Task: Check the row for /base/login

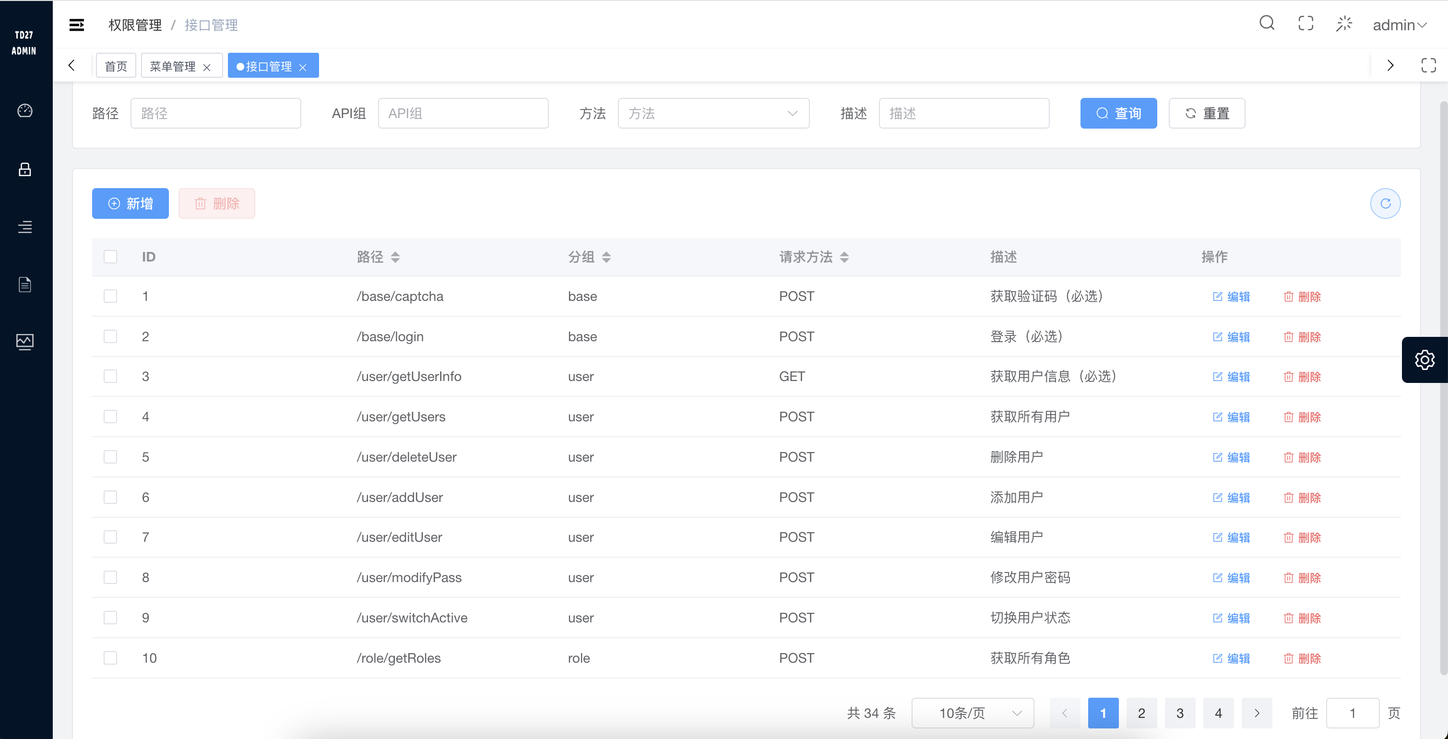Action: pyautogui.click(x=110, y=336)
